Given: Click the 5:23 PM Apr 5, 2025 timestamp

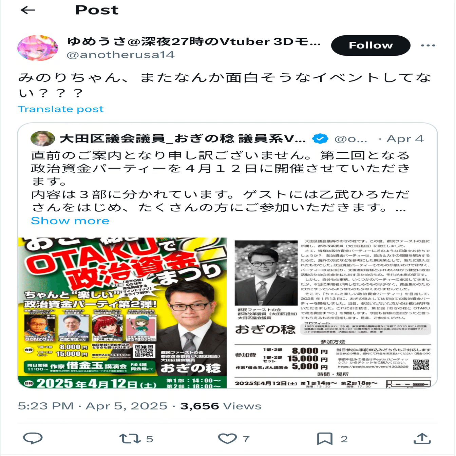Looking at the screenshot, I should point(93,406).
